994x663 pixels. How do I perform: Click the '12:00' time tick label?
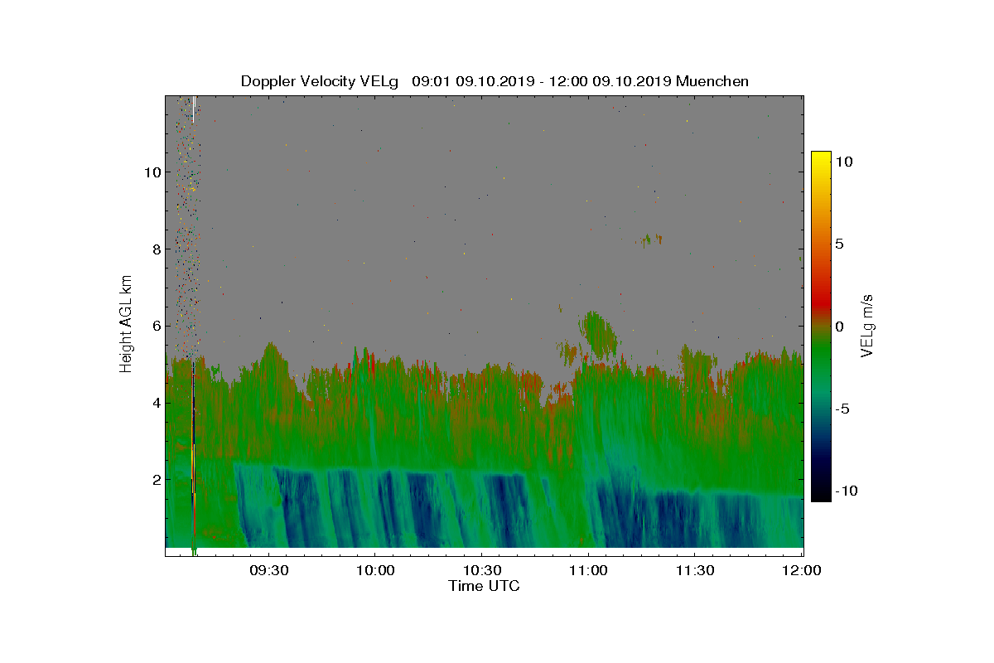coord(802,570)
